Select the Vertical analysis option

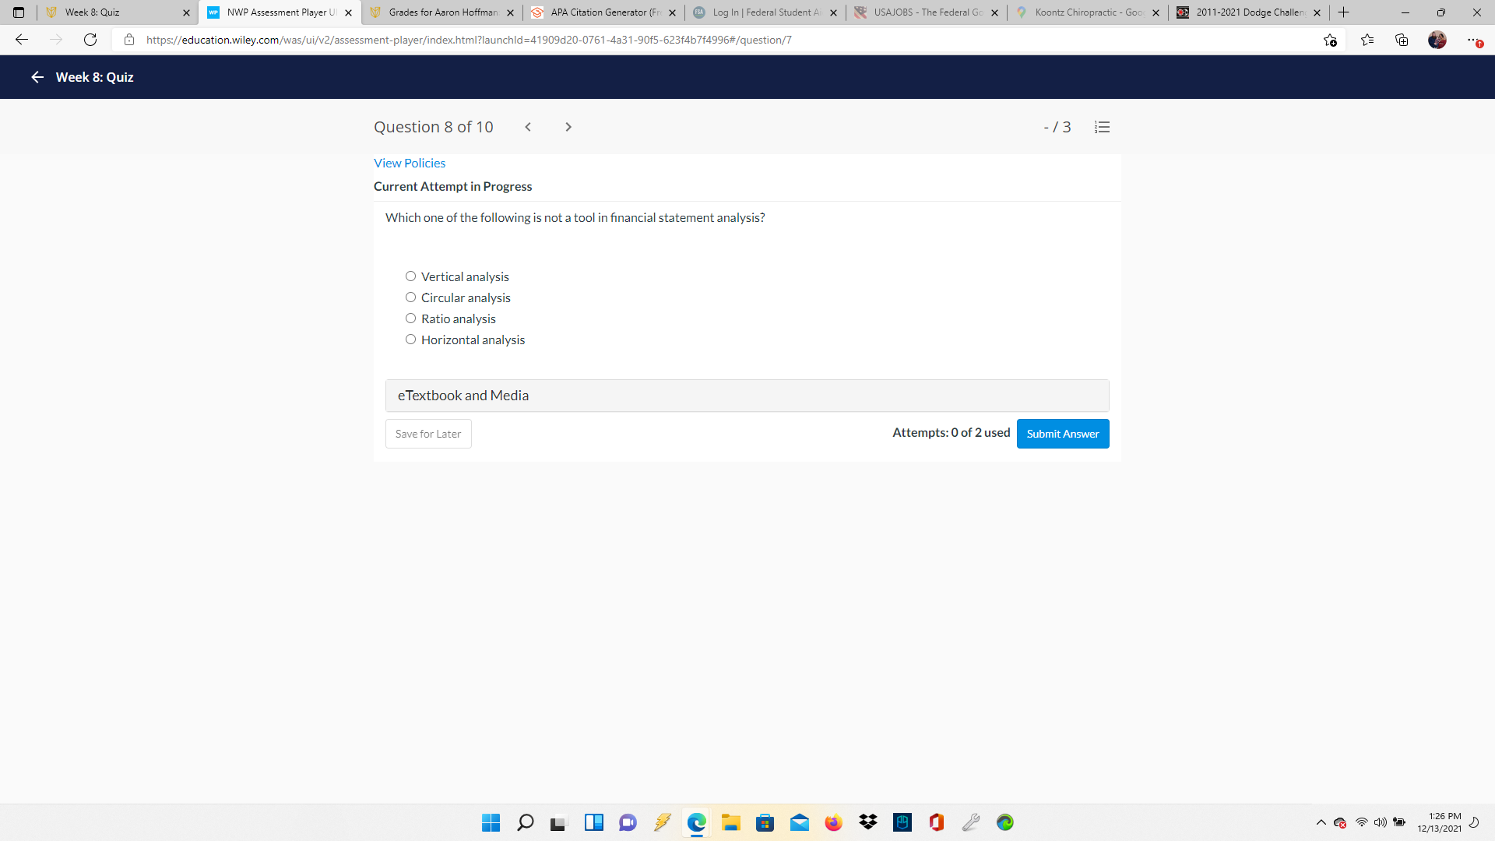pos(410,276)
